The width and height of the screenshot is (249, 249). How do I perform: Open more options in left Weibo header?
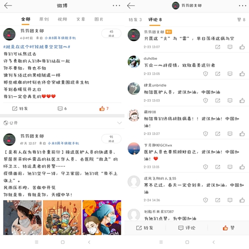point(117,5)
